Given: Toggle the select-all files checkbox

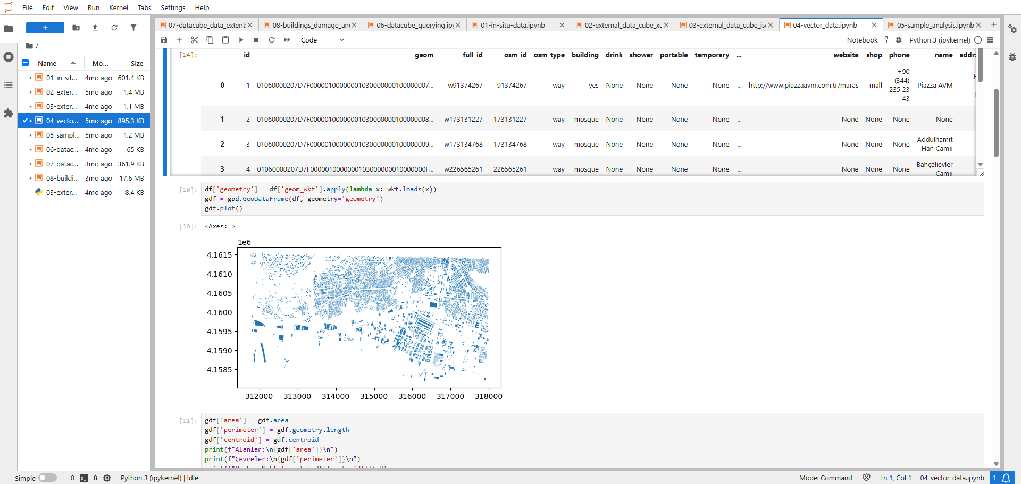Looking at the screenshot, I should pos(25,63).
